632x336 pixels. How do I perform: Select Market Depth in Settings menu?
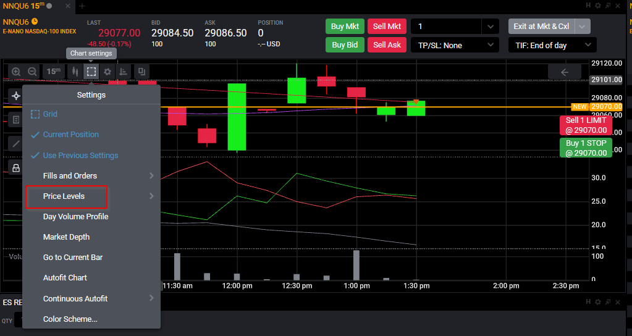91,237
